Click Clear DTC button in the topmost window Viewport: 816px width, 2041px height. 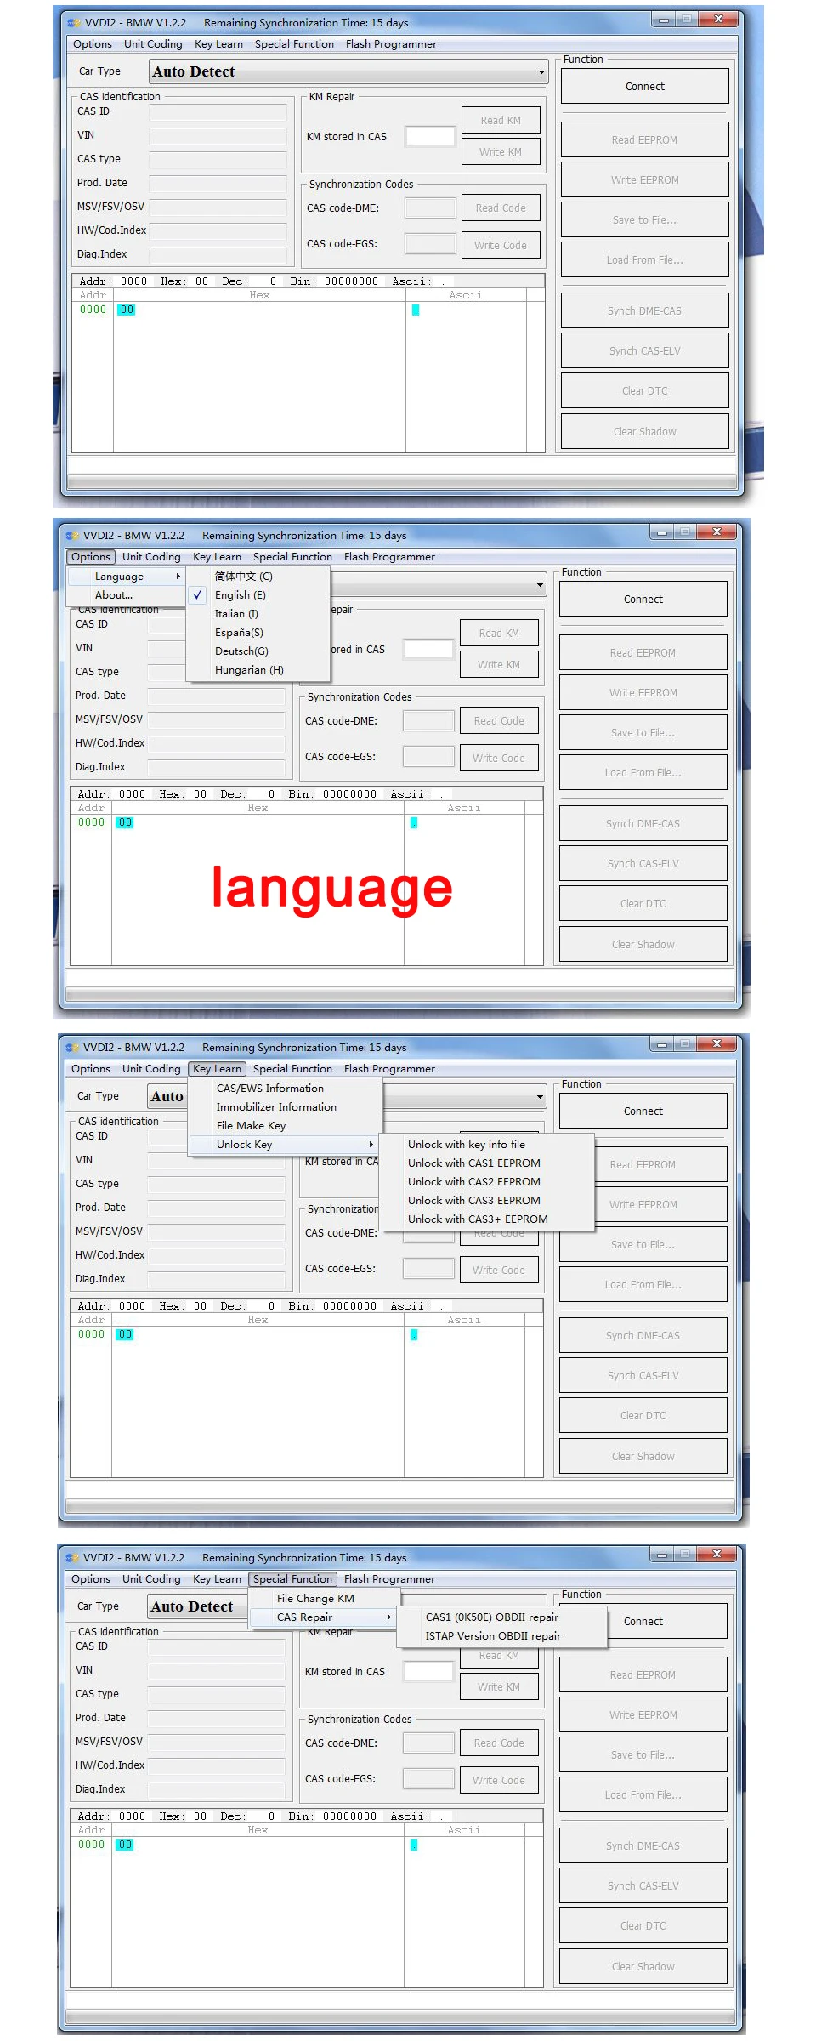click(645, 391)
